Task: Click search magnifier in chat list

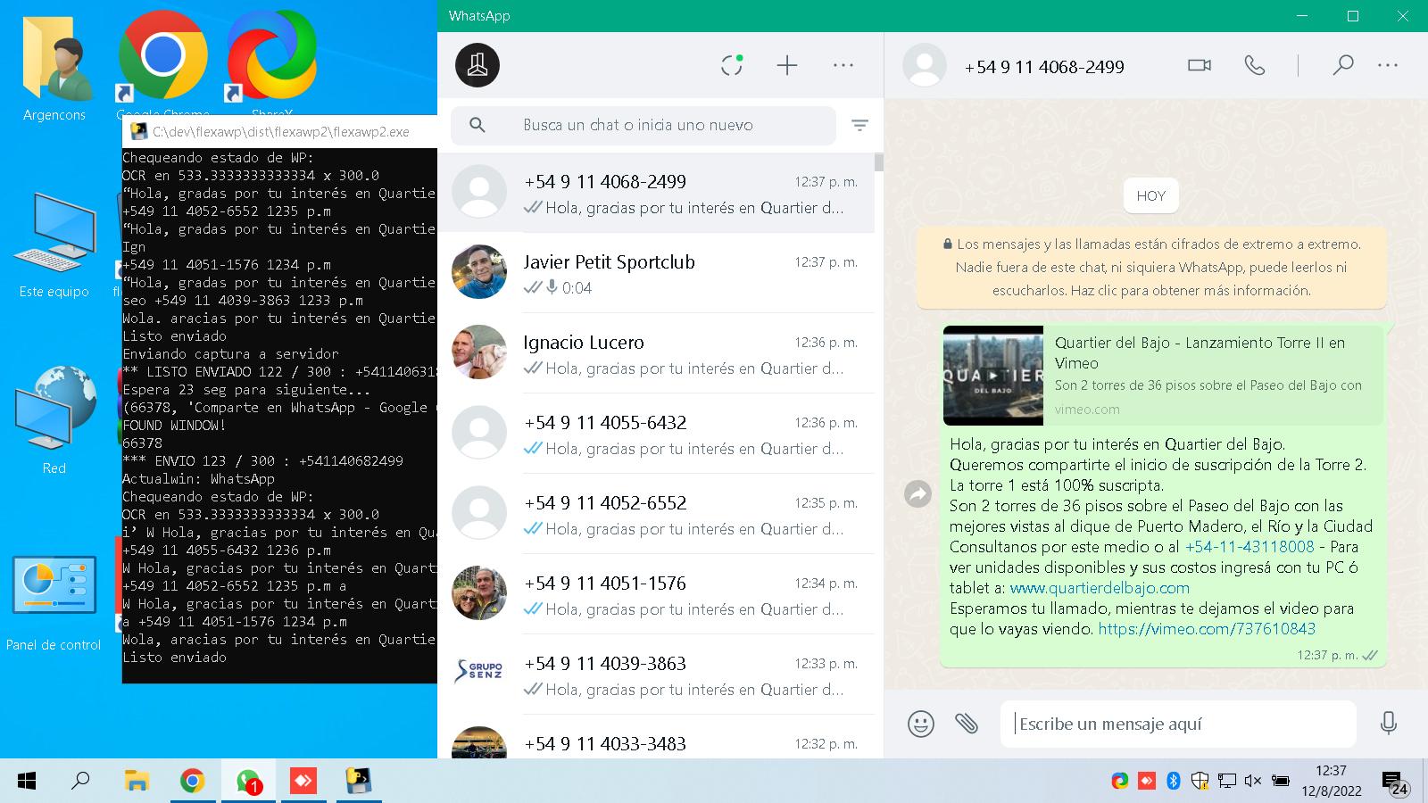Action: (477, 126)
